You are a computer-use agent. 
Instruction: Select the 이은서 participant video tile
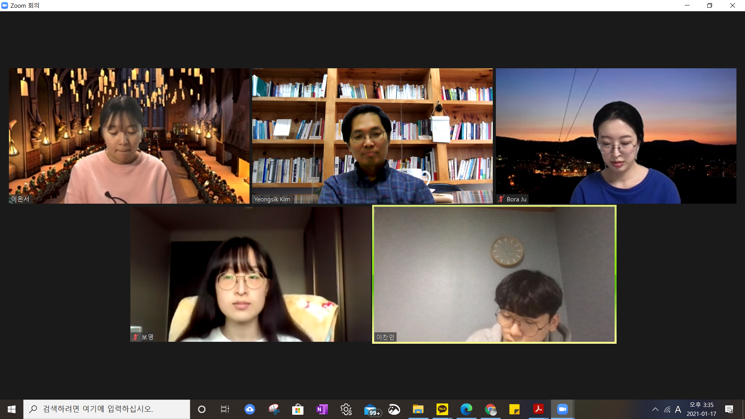[x=129, y=136]
